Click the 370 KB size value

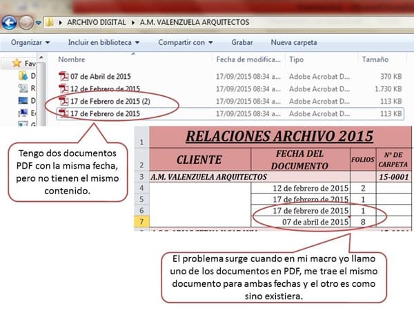tap(391, 77)
